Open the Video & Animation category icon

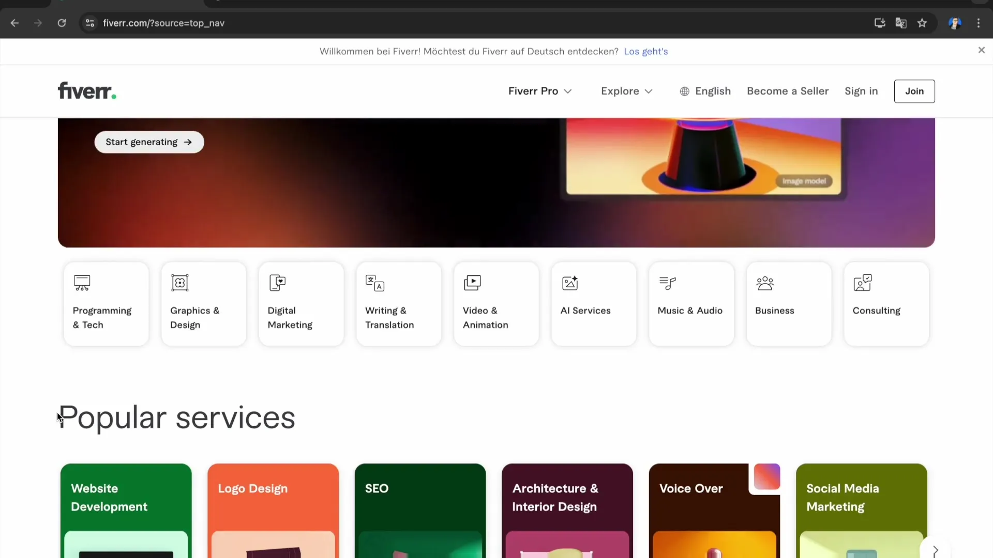[x=472, y=283]
